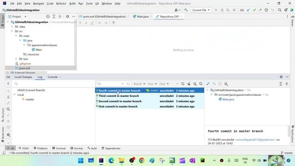Open the Date filter dropdown

(x=164, y=84)
